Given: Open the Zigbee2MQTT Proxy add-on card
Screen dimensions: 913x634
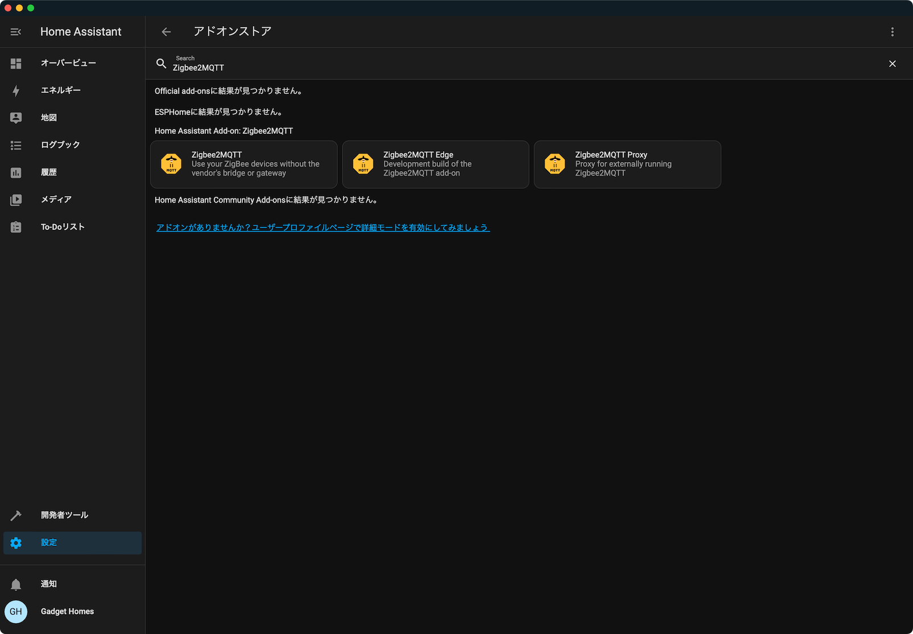Looking at the screenshot, I should pyautogui.click(x=627, y=164).
